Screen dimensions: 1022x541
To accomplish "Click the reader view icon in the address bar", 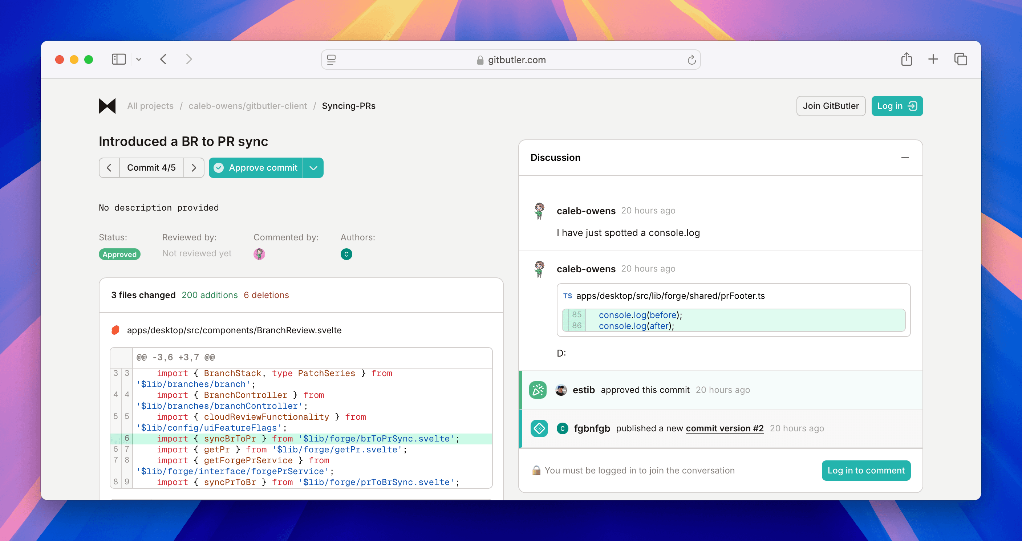I will click(x=331, y=60).
